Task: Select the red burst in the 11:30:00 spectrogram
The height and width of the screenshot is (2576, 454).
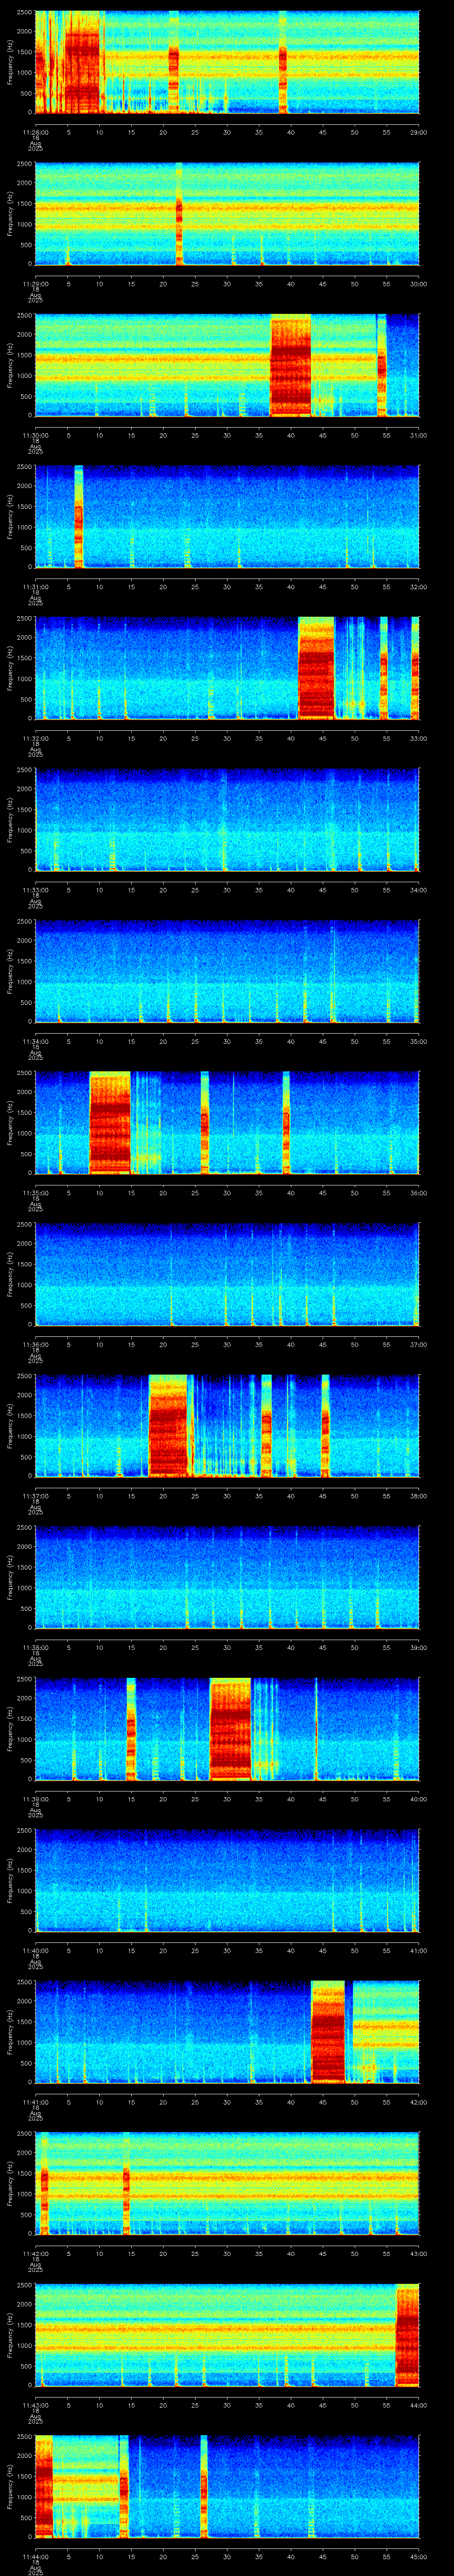Action: [x=290, y=365]
